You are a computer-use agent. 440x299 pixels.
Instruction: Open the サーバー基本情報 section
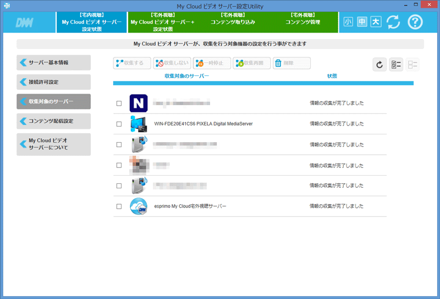[53, 62]
